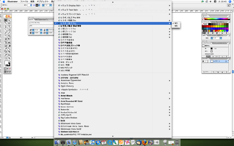Click font name field in Character panel
This screenshot has width=234, height=146.
42,23
